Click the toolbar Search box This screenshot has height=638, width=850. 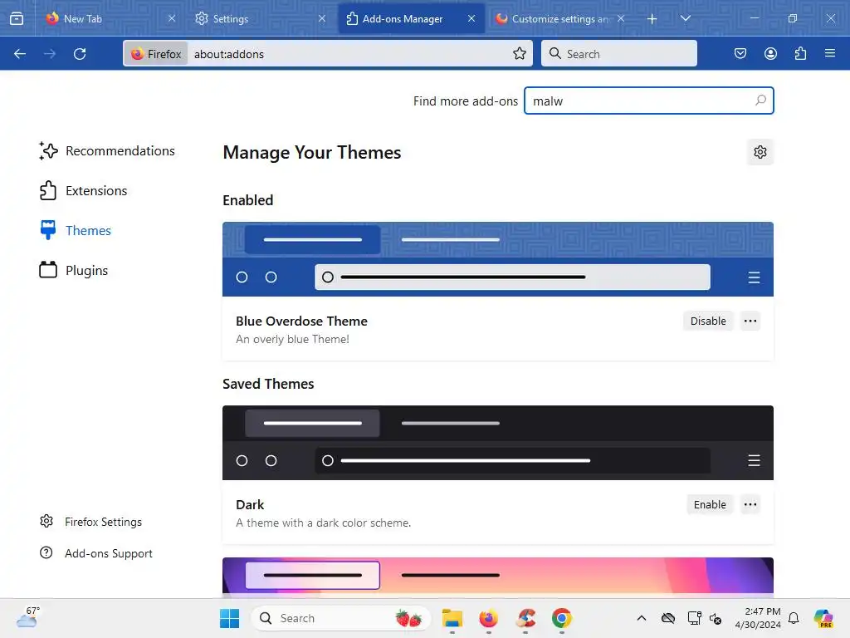tap(619, 54)
